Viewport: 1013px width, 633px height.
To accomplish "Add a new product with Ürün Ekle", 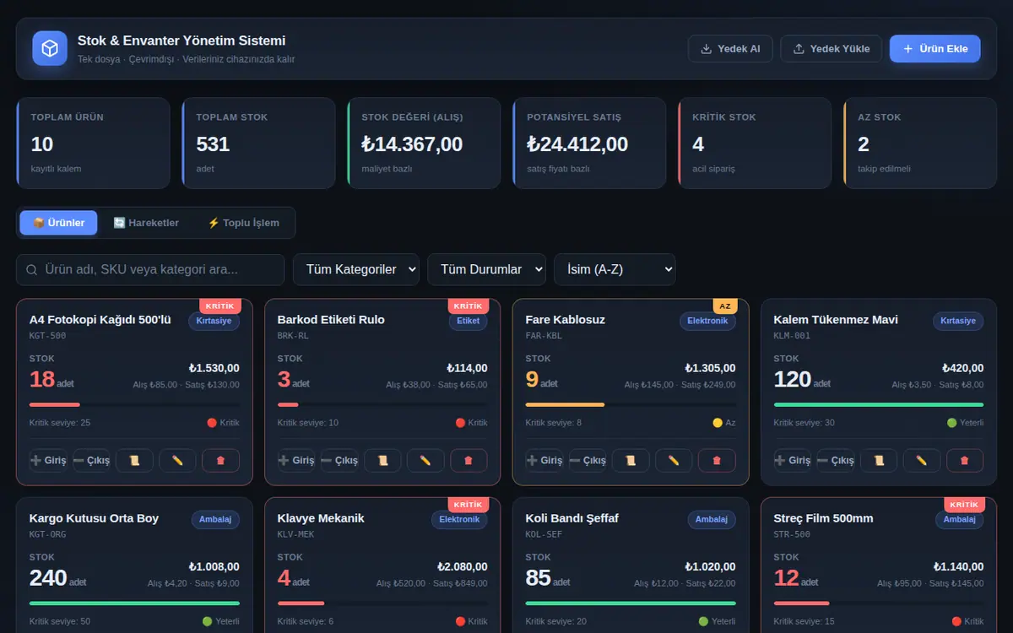I will pos(934,49).
